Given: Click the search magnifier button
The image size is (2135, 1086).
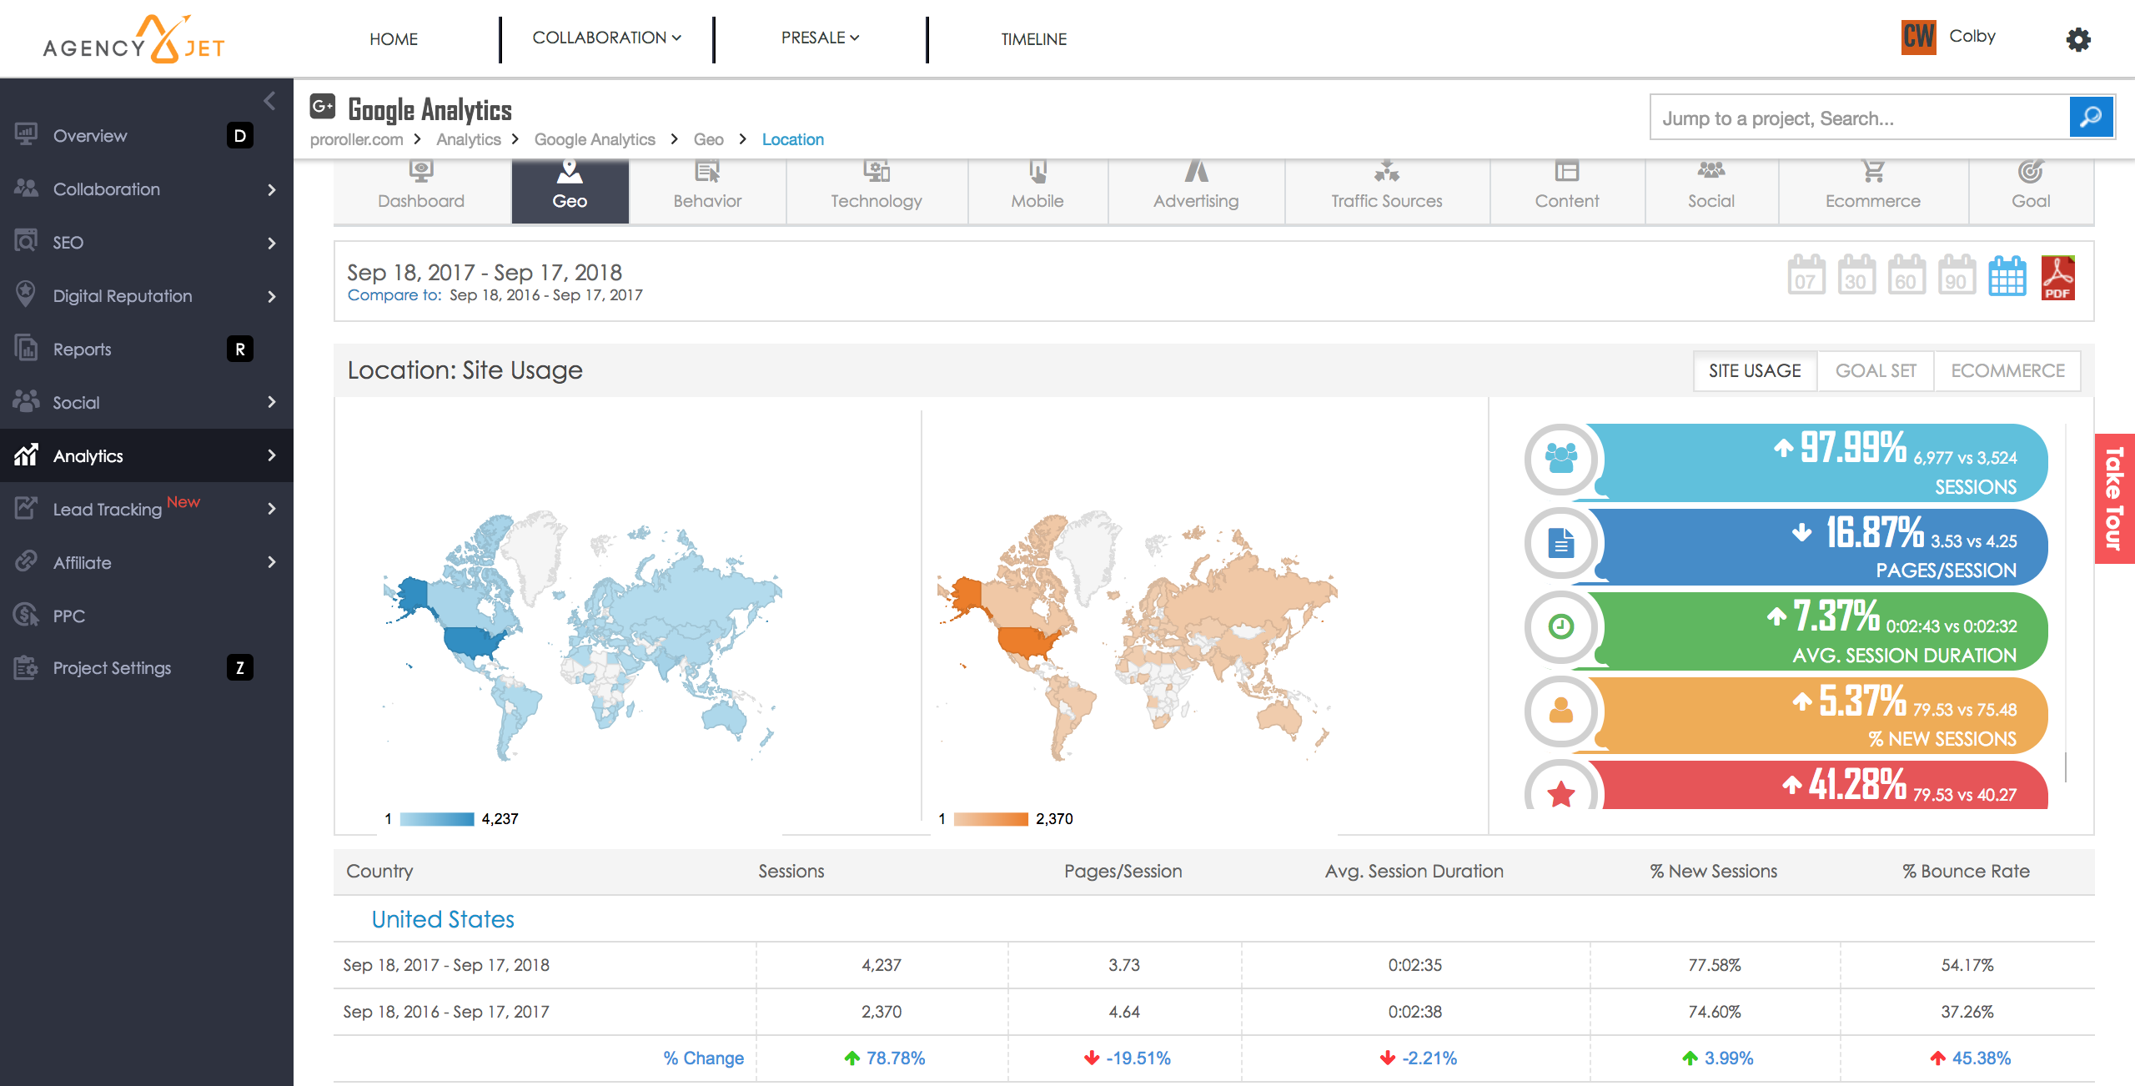Looking at the screenshot, I should [2091, 118].
